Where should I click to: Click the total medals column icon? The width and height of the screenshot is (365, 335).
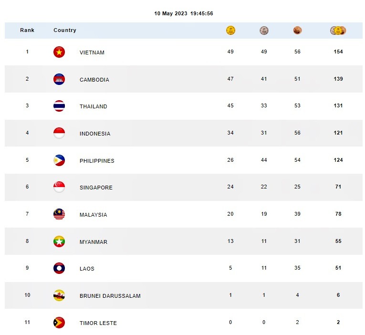(x=338, y=31)
